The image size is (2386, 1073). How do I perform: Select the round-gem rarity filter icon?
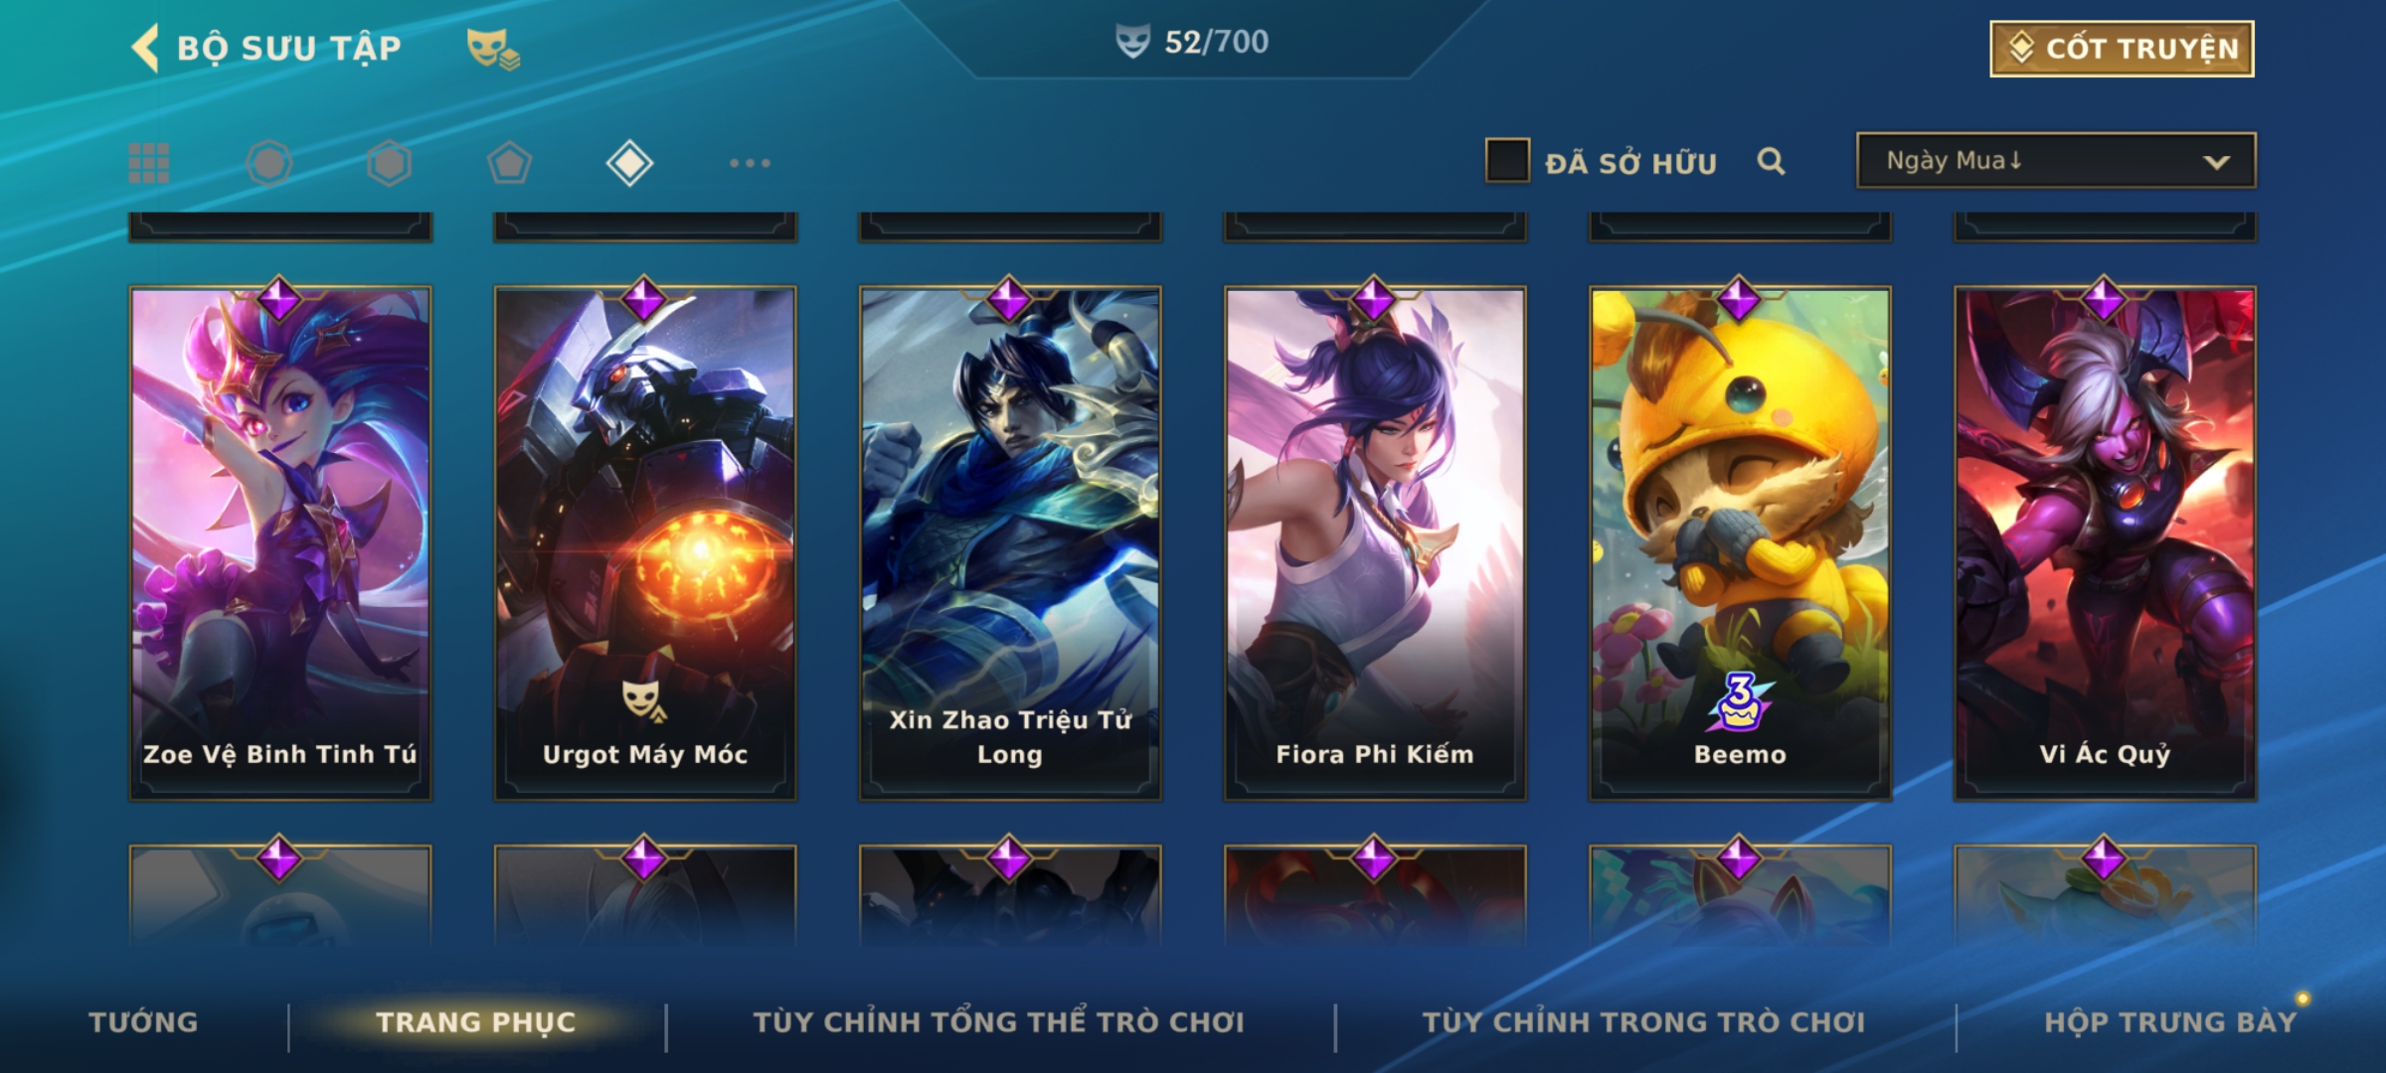[x=269, y=163]
